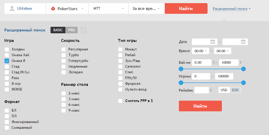Viewport: 269px width, 135px height.
Task: Tick the Нокаут game type checkbox
Action: pyautogui.click(x=120, y=49)
